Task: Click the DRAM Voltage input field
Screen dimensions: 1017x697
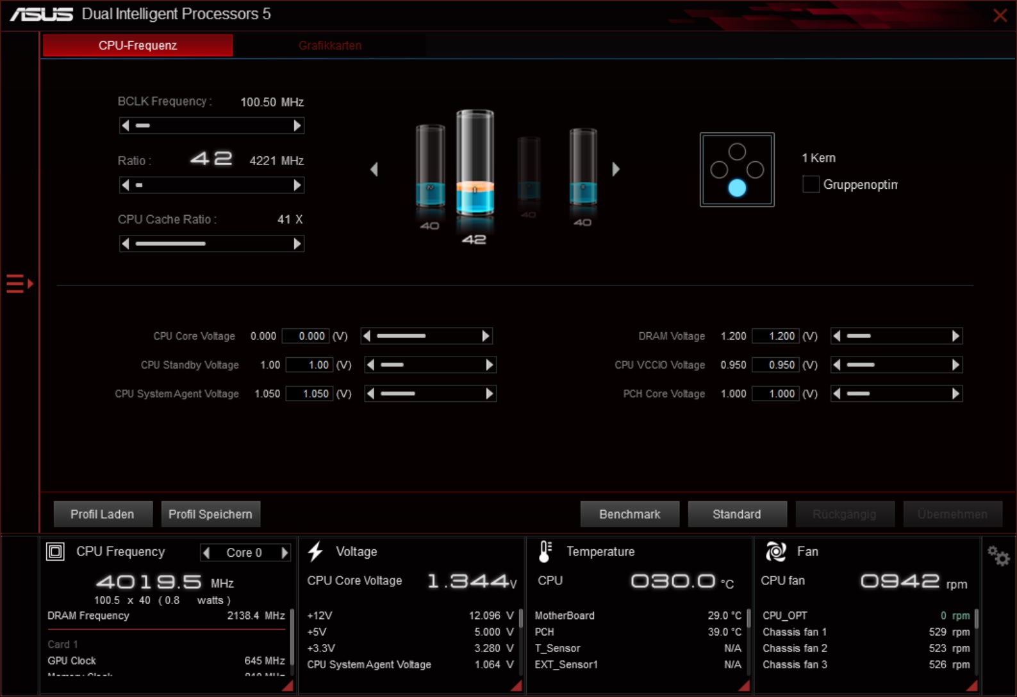Action: [x=775, y=336]
